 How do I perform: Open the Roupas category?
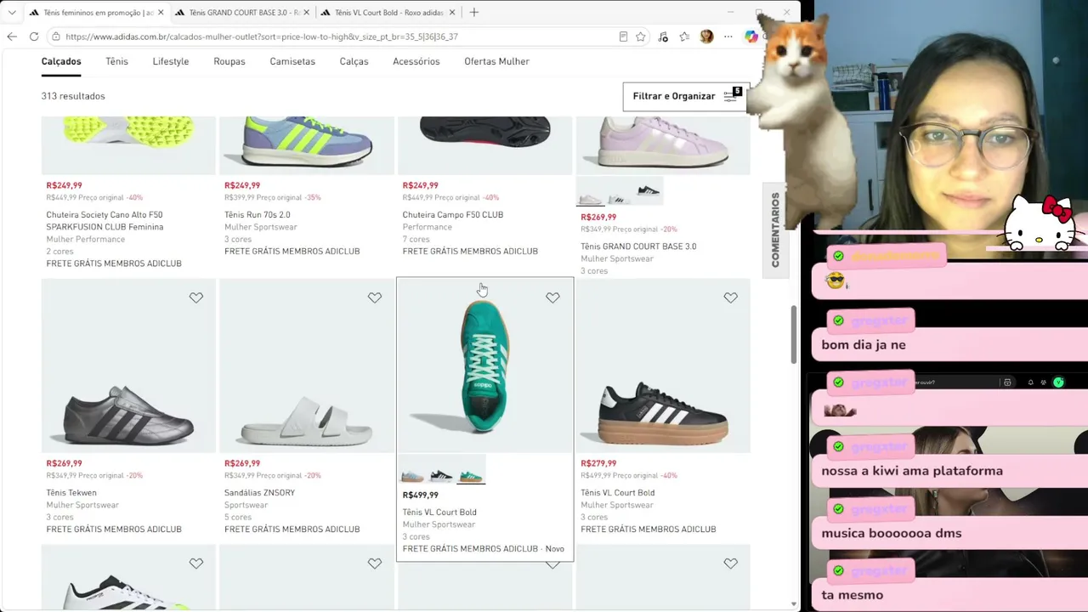[x=229, y=61]
